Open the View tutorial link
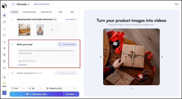The image size is (182, 99). point(71,19)
